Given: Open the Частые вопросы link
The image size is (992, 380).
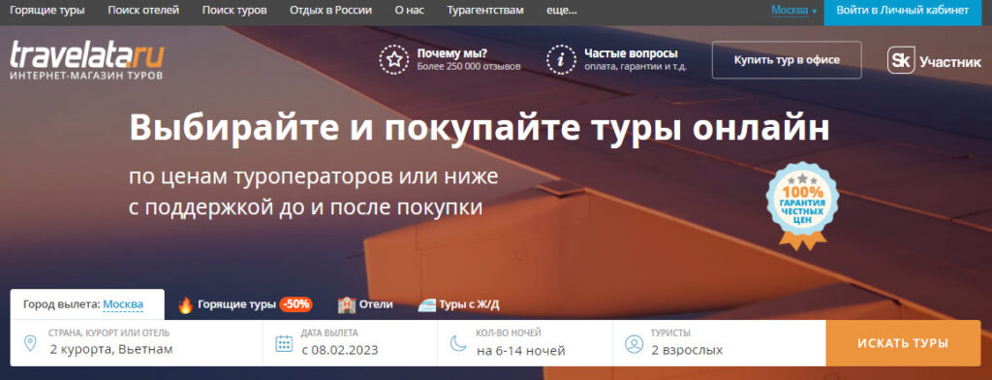Looking at the screenshot, I should pyautogui.click(x=631, y=53).
